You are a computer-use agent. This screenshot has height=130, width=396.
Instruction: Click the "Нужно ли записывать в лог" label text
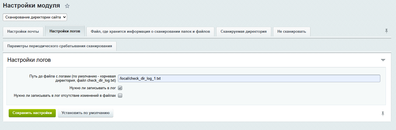(x=93, y=88)
